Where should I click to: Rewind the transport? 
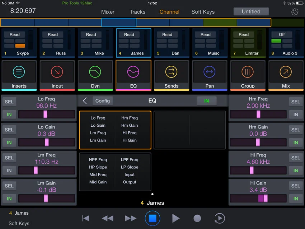pyautogui.click(x=108, y=218)
